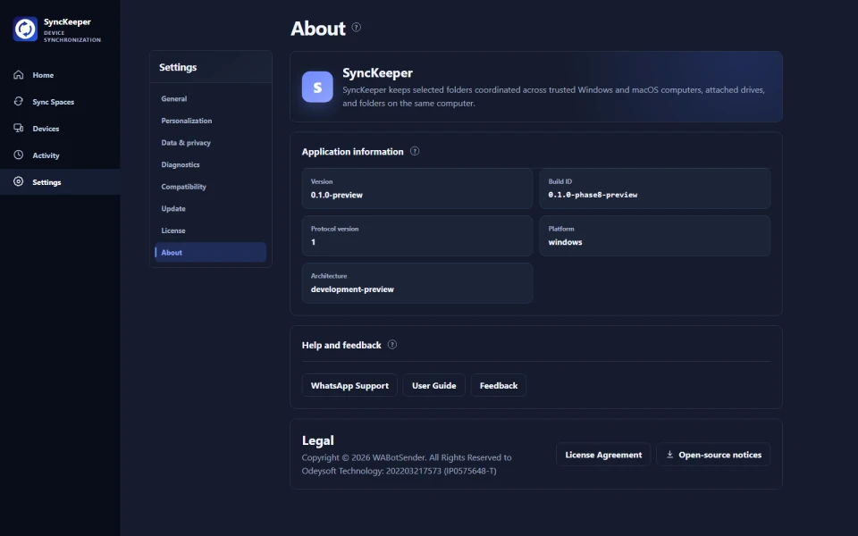Viewport: 858px width, 536px height.
Task: Click the Legal heading
Action: click(318, 440)
